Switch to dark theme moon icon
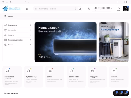 (x=127, y=2)
